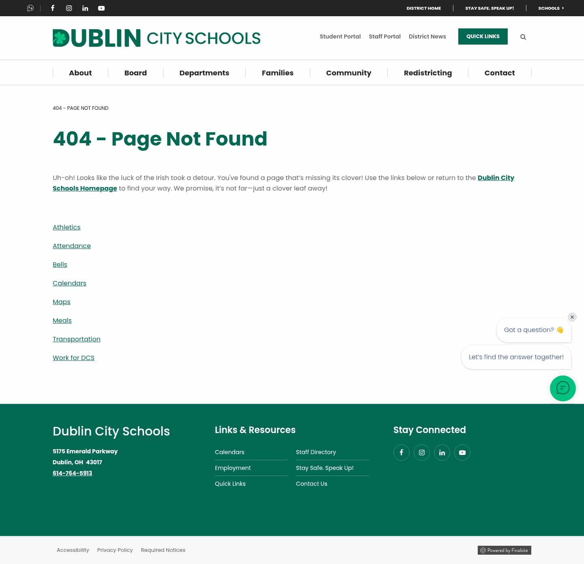This screenshot has width=584, height=564.
Task: Click the Dublin City Schools logo
Action: click(x=157, y=38)
